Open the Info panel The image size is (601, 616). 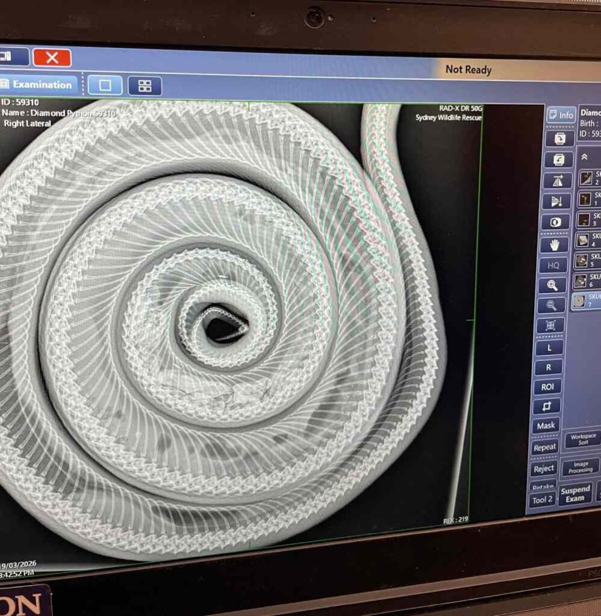click(561, 115)
